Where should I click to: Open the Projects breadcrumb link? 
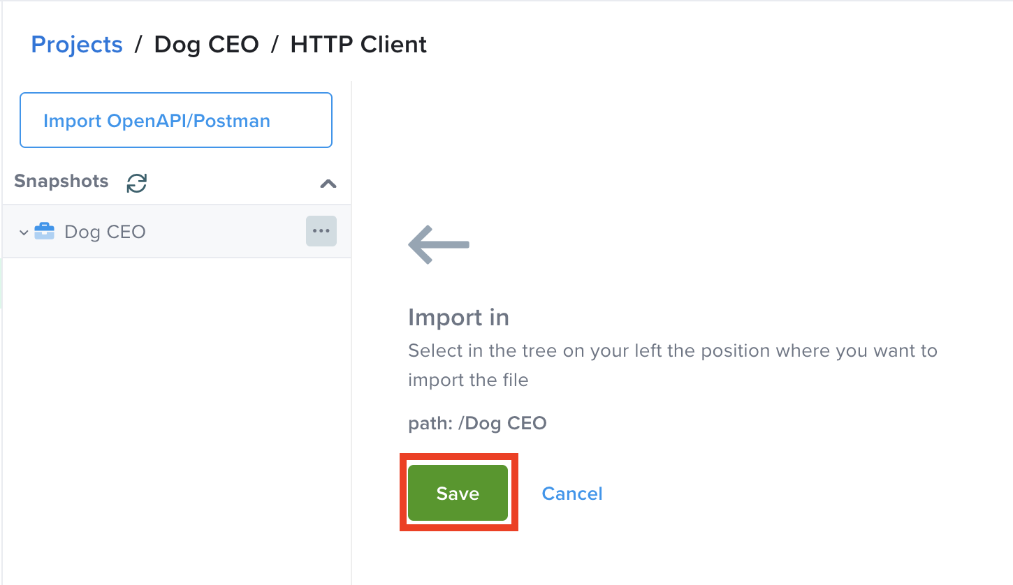click(x=76, y=44)
